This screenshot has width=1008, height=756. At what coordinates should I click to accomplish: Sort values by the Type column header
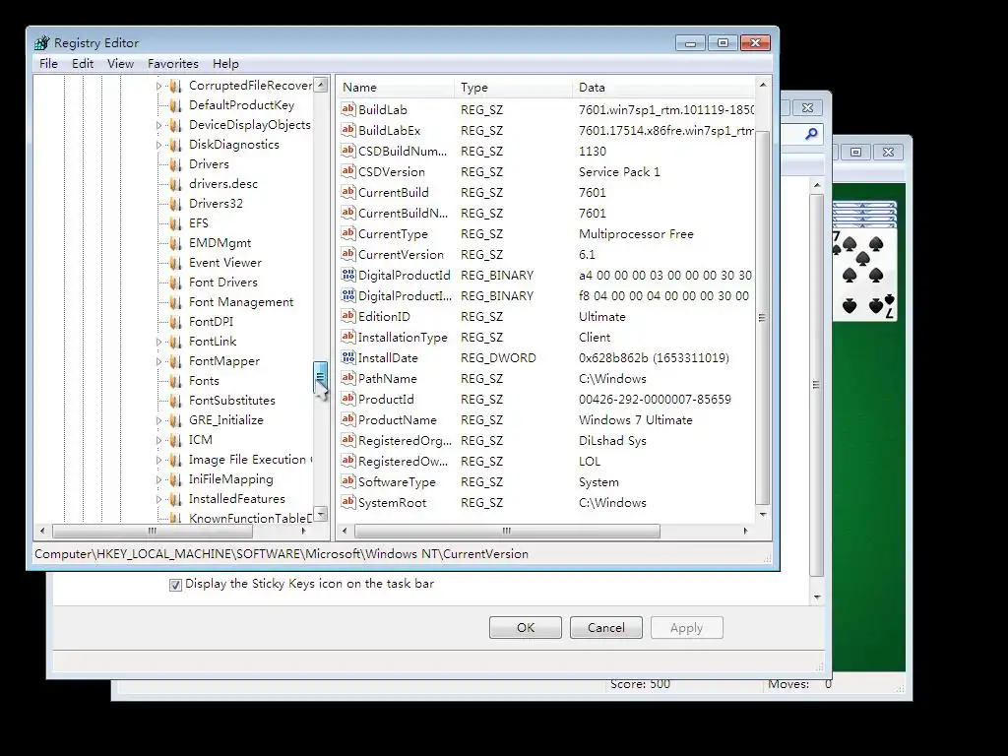[513, 88]
